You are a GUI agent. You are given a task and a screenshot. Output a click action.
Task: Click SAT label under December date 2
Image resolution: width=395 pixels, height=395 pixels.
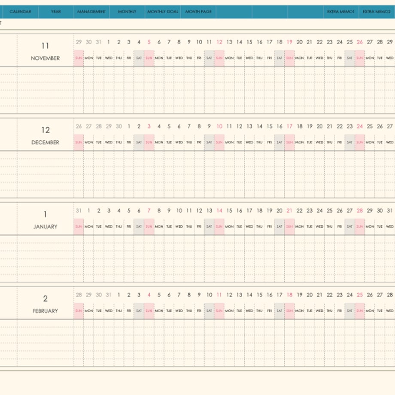pyautogui.click(x=139, y=143)
